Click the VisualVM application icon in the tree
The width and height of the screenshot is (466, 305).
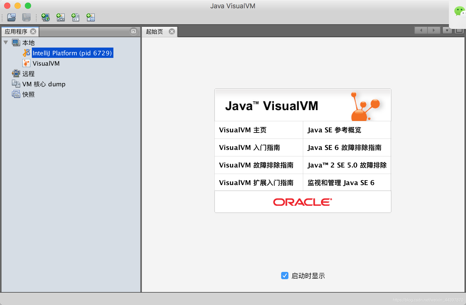pyautogui.click(x=26, y=63)
